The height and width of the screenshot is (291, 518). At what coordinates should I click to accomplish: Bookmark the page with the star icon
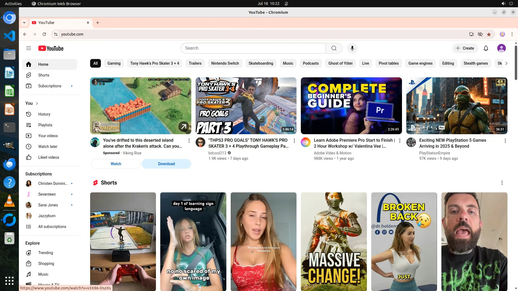[x=489, y=34]
